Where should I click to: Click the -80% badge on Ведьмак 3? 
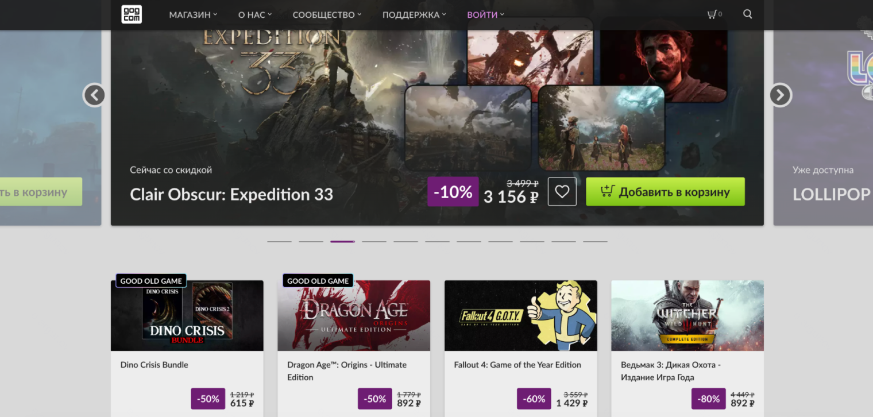(708, 399)
